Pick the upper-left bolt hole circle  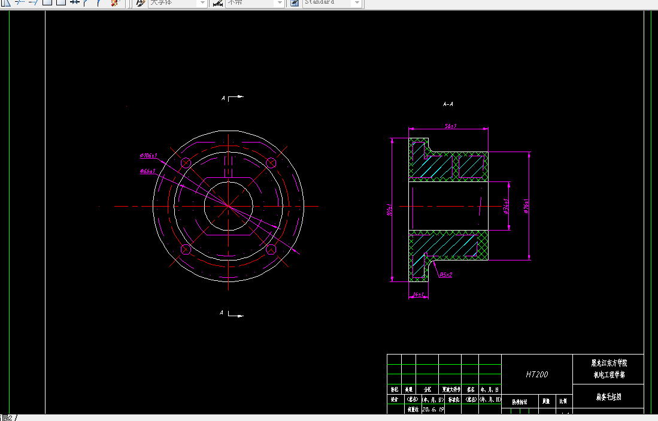[x=186, y=163]
